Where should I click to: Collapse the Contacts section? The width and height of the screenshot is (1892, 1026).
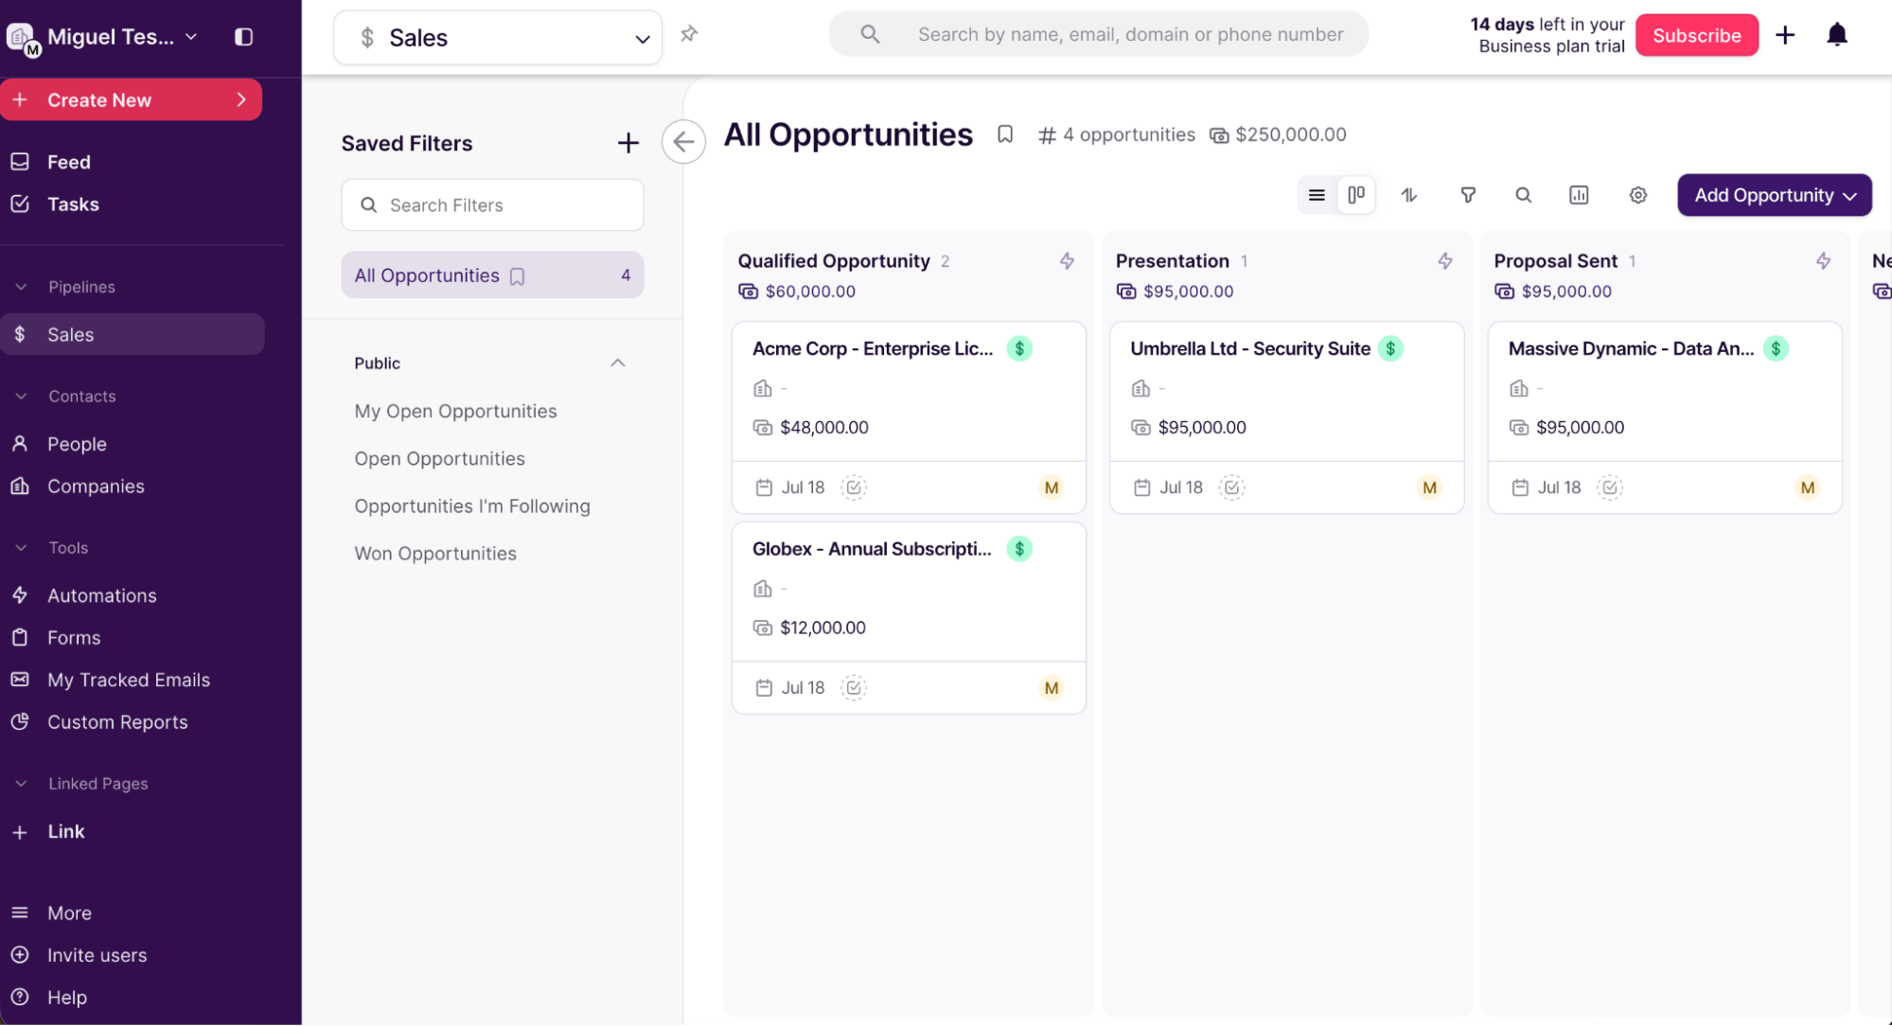click(x=21, y=397)
